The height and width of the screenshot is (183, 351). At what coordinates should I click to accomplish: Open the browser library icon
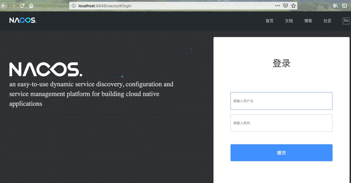pyautogui.click(x=335, y=6)
